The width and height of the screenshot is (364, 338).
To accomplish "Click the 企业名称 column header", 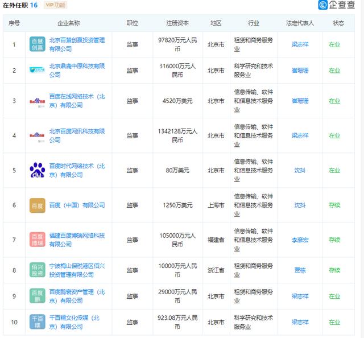I will (x=68, y=23).
